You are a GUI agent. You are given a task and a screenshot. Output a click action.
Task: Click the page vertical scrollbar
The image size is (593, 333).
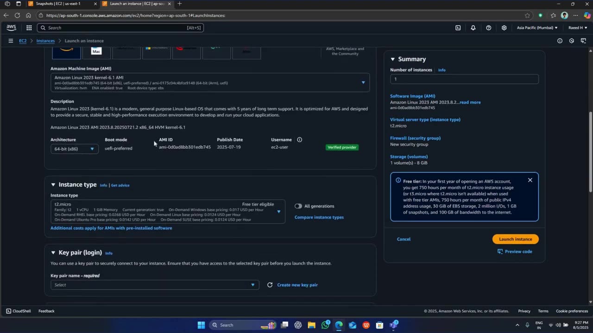(x=590, y=153)
